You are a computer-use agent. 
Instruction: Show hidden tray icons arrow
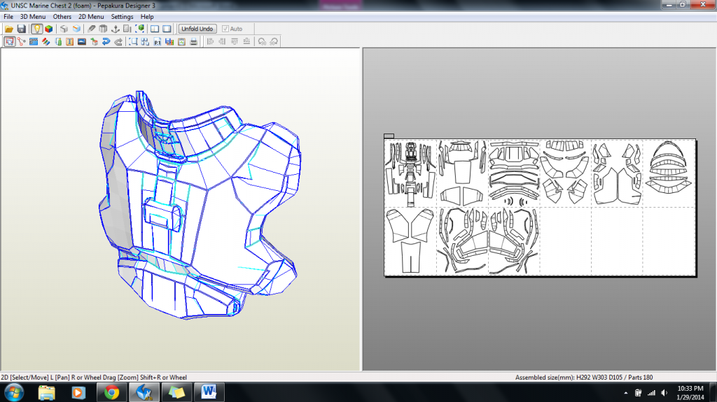[625, 393]
